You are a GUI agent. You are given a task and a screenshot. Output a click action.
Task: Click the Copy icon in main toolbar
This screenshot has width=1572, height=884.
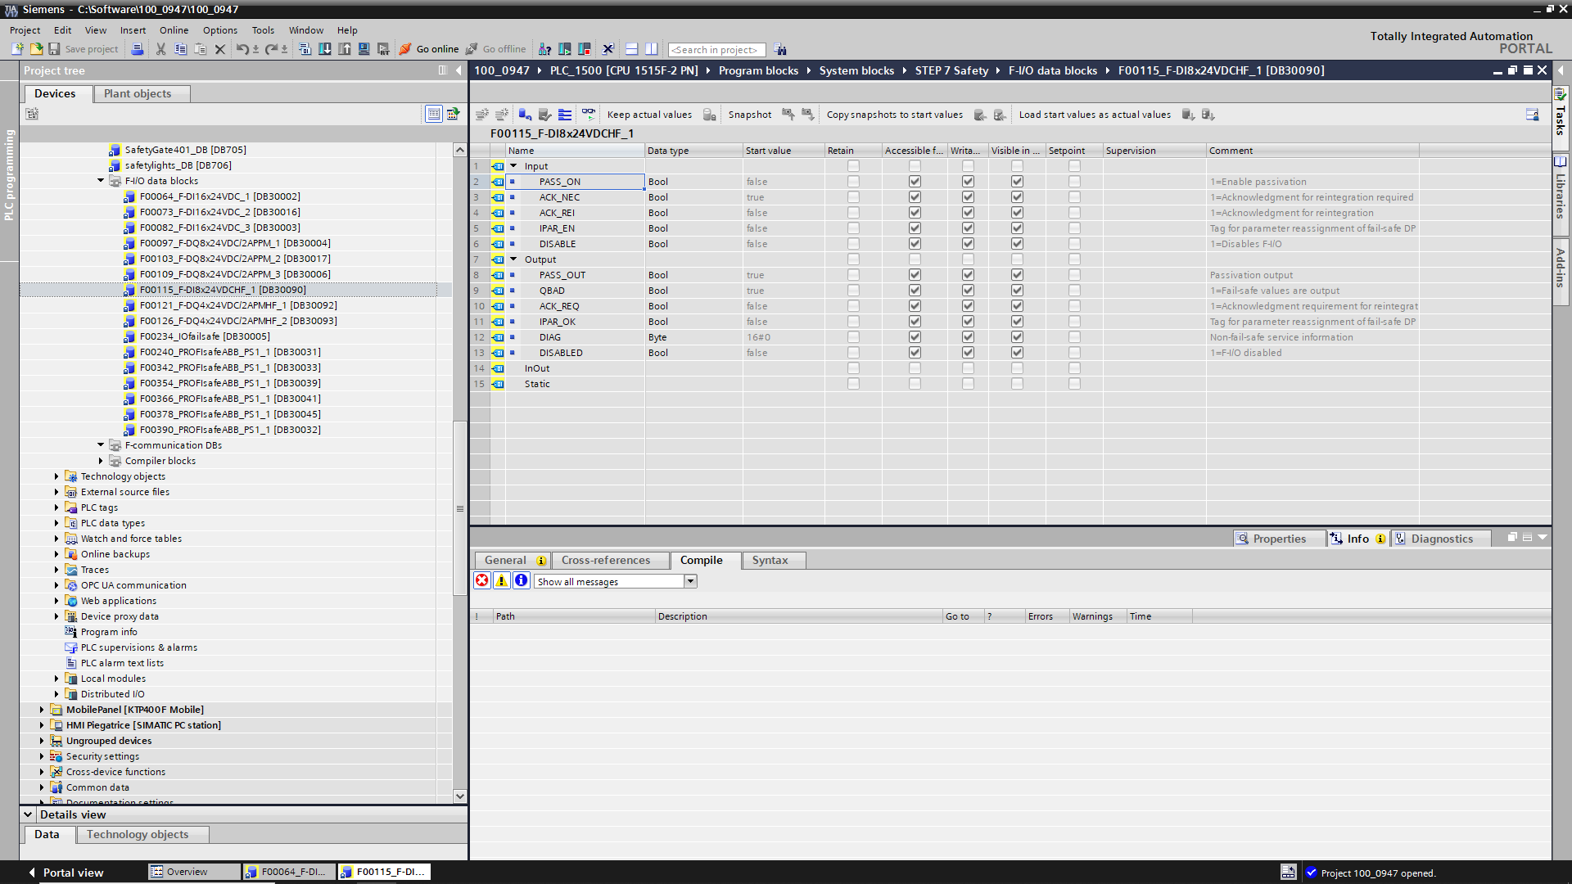pos(181,49)
